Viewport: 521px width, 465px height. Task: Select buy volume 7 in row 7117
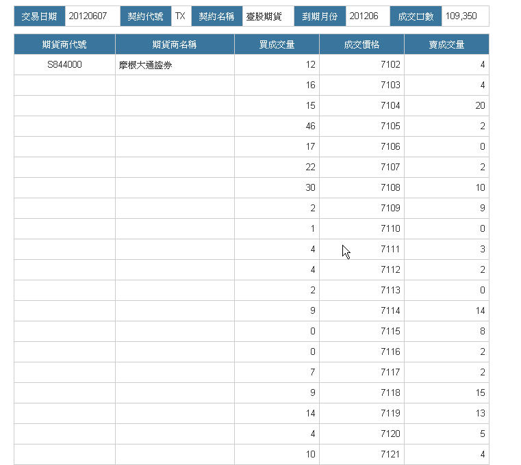pyautogui.click(x=313, y=372)
